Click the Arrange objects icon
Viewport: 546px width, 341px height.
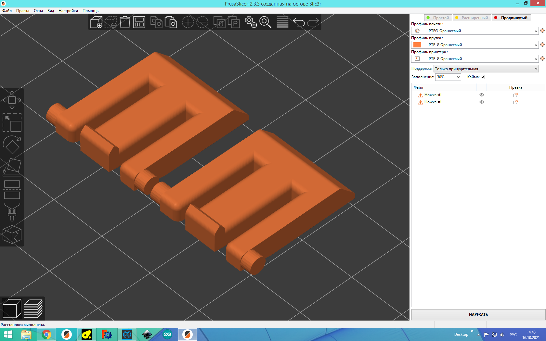[139, 22]
